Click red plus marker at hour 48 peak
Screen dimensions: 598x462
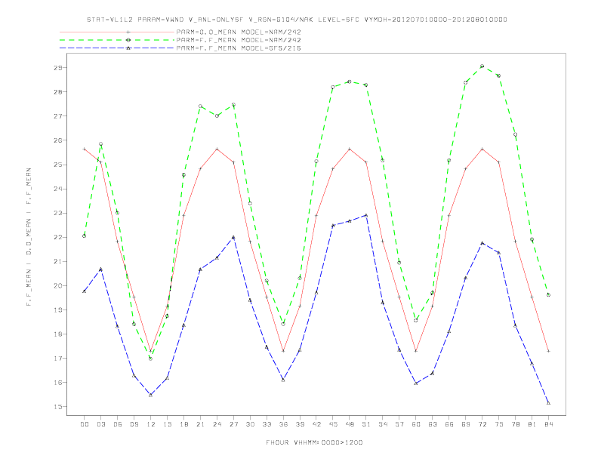pos(350,149)
